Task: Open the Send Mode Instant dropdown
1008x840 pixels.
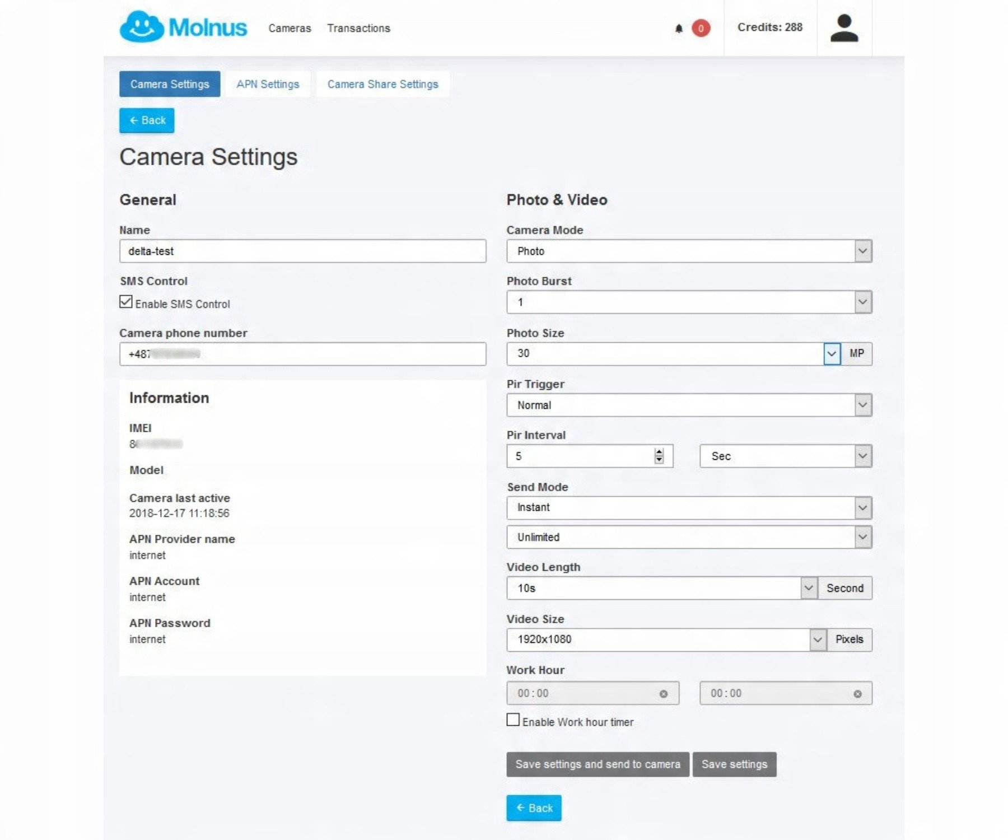Action: 689,507
